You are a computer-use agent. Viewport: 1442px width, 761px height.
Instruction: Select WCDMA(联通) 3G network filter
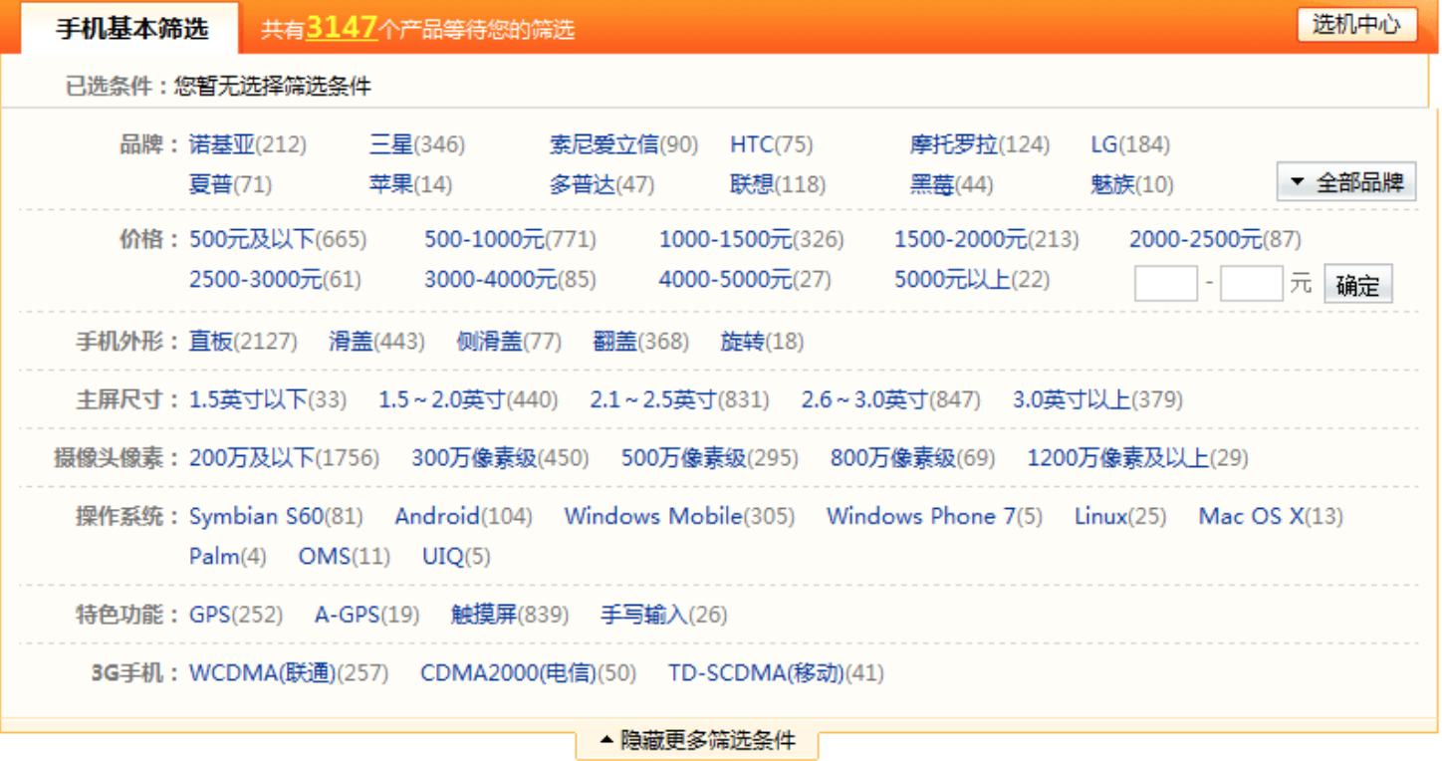coord(263,673)
